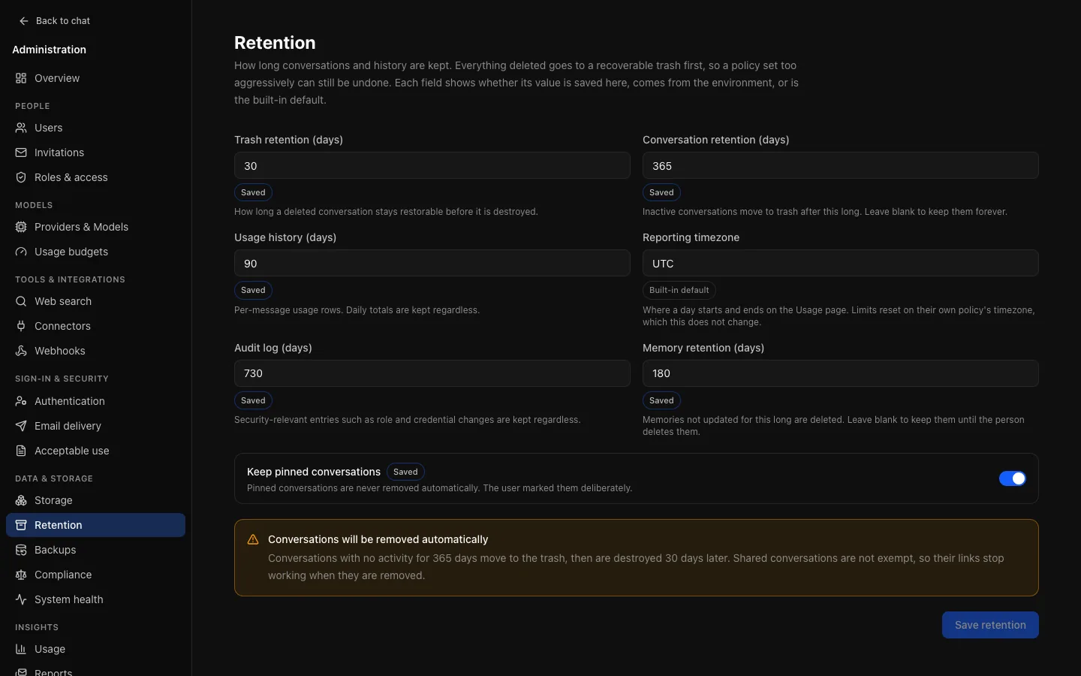Click the Users people icon
The image size is (1081, 676).
[x=21, y=128]
